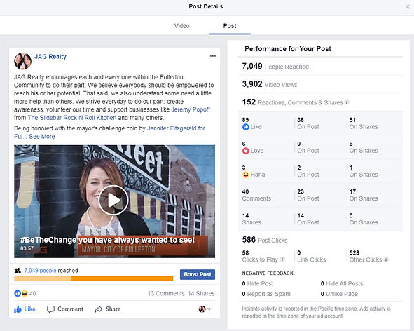
Task: Open the JAG Realty page link
Action: [50, 57]
